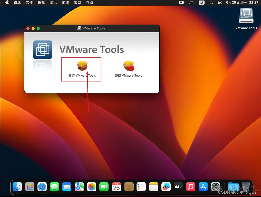Zoom the VMware Tools window with green button
This screenshot has width=261, height=197.
38,28
